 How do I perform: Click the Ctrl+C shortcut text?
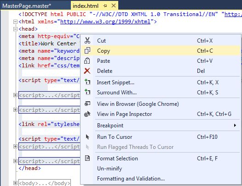click(205, 50)
